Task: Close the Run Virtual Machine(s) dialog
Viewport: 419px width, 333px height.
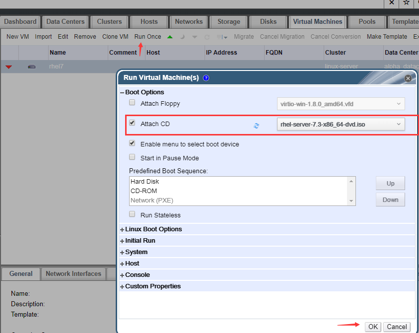Action: coord(408,78)
